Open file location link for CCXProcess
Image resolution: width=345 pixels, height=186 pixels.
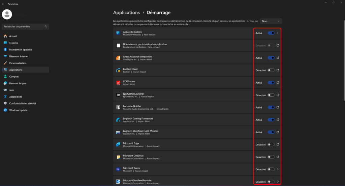point(278,83)
